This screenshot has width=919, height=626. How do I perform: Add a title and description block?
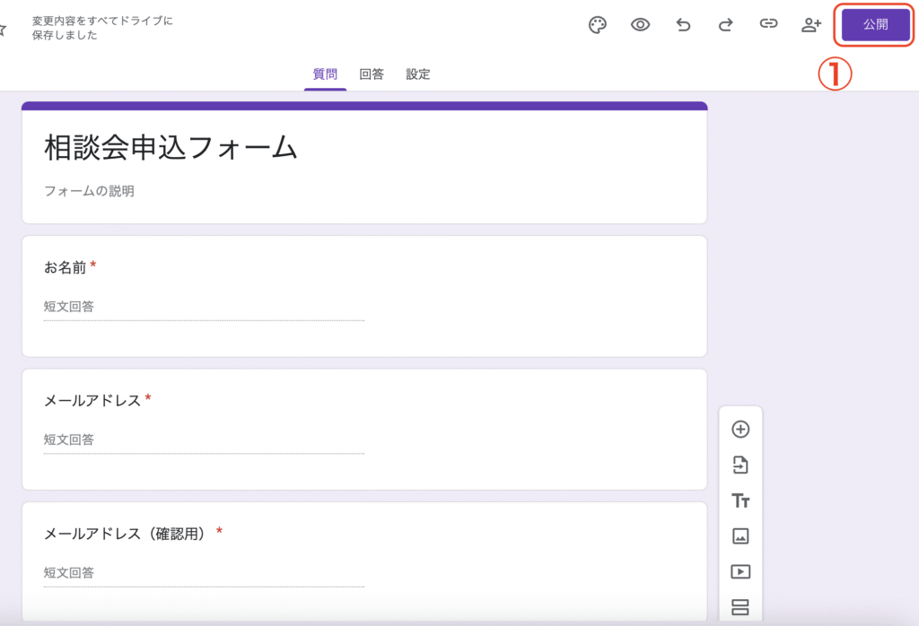pos(740,500)
